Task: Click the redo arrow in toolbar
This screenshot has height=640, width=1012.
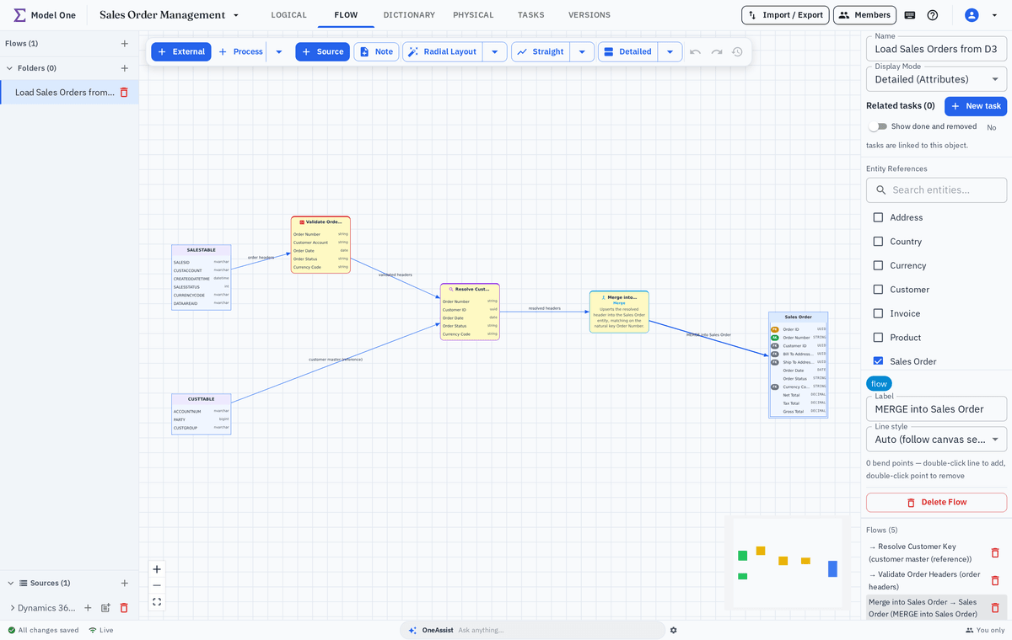Action: [716, 51]
